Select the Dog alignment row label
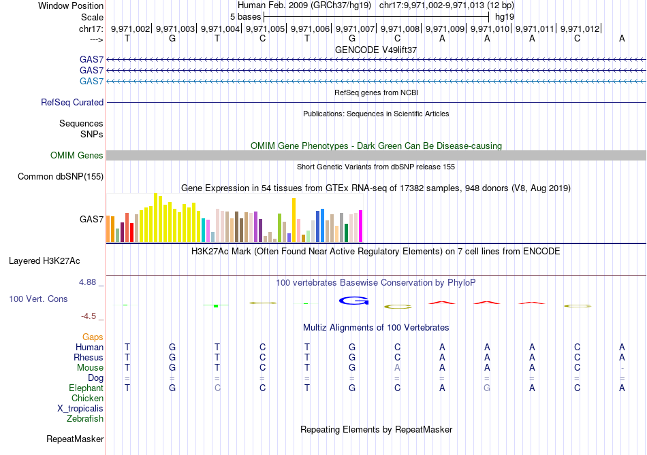Image resolution: width=647 pixels, height=455 pixels. point(96,378)
